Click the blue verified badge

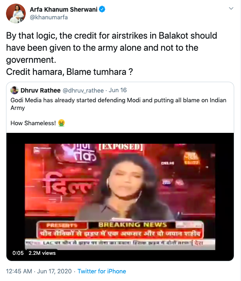pos(102,9)
